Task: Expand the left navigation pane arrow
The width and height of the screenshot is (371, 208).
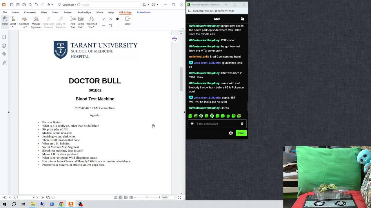Action: tap(9, 112)
